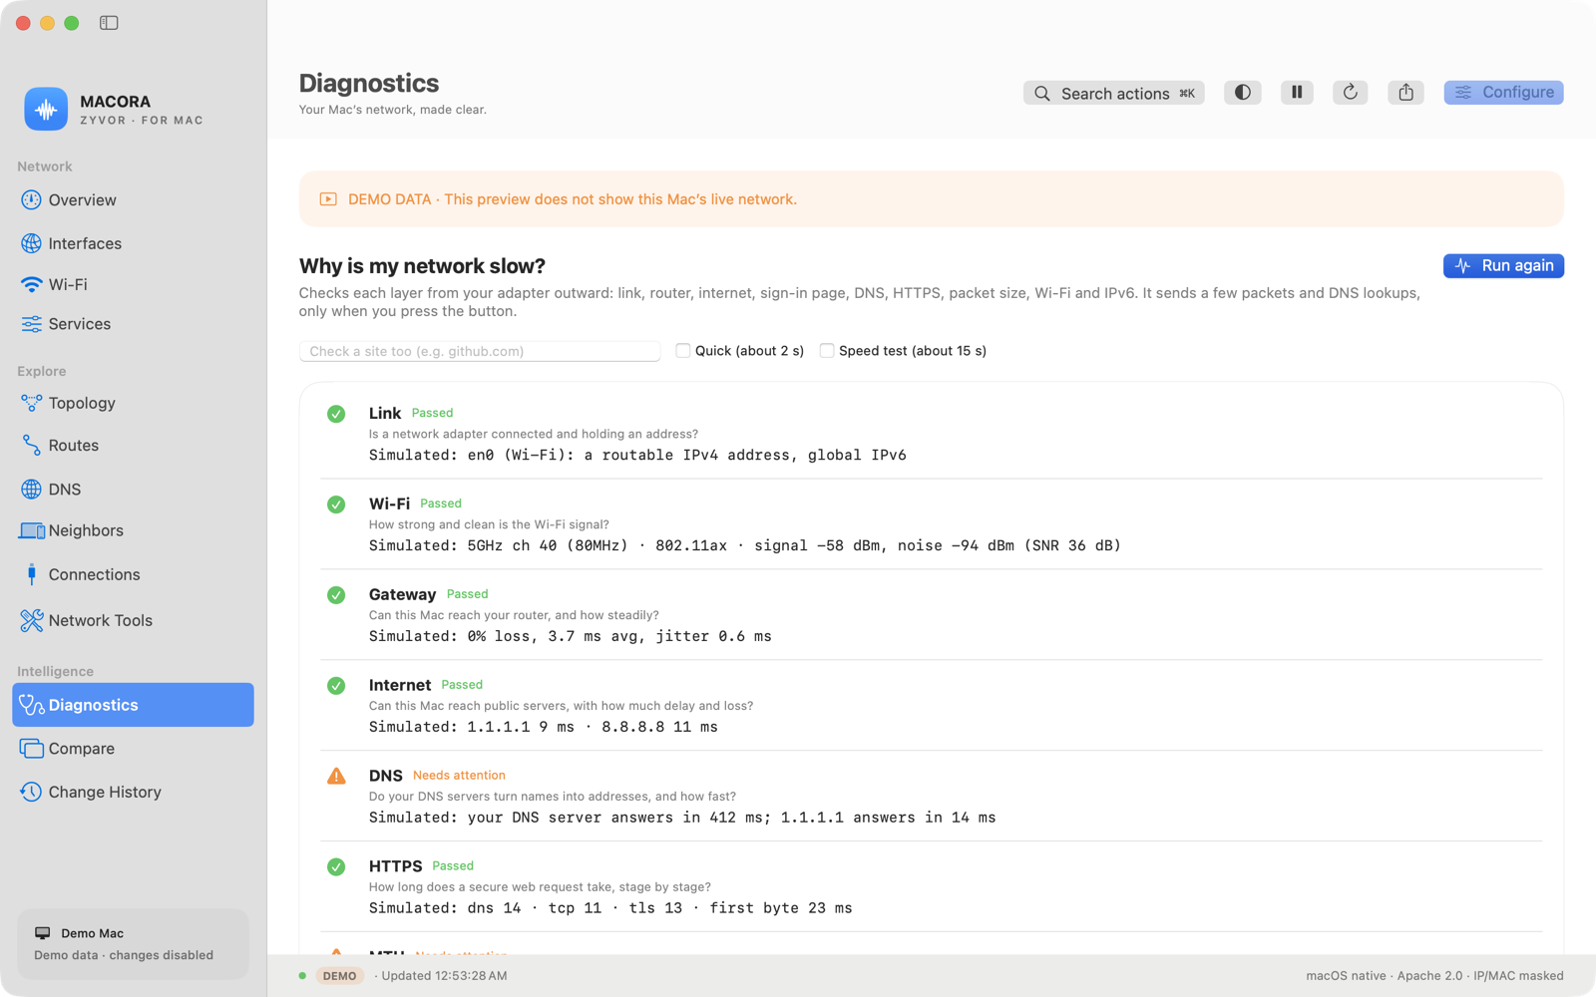
Task: Click the DEMO badge in status bar
Action: tap(339, 976)
